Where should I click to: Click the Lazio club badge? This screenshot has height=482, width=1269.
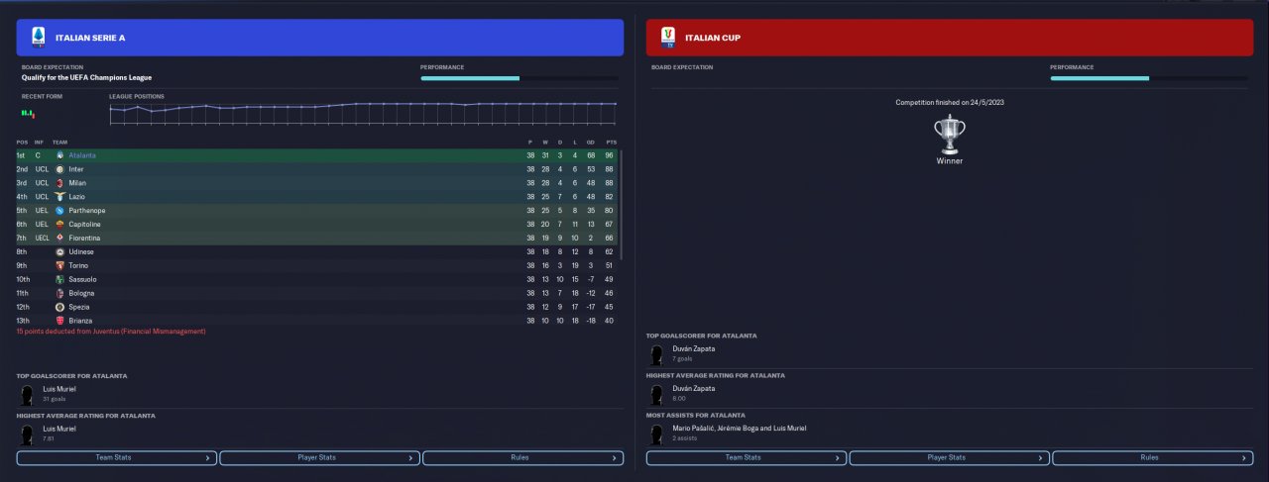59,197
